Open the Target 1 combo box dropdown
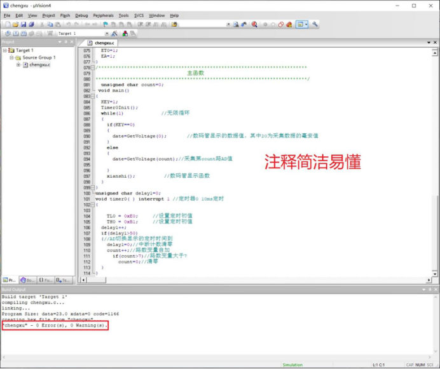The image size is (440, 369). 107,34
